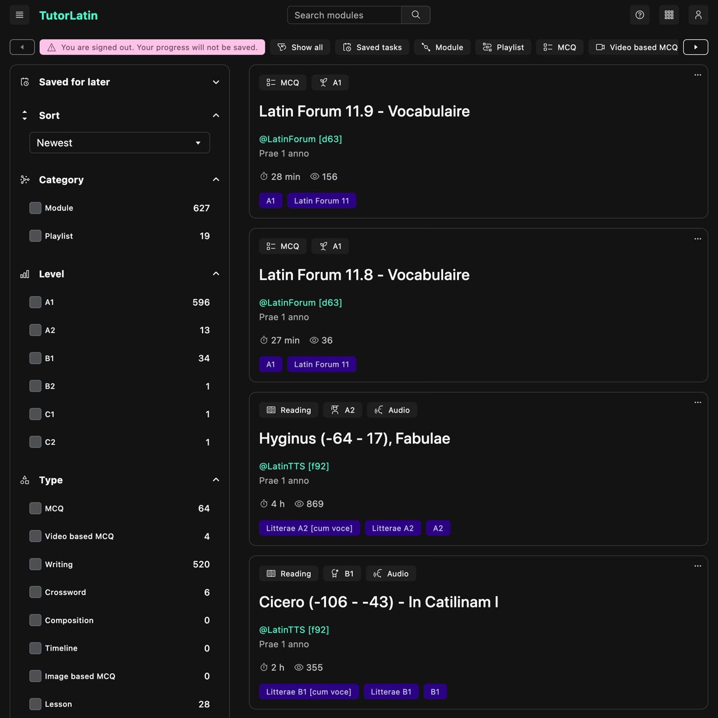The width and height of the screenshot is (718, 718).
Task: Click the Saved for later clock icon
Action: coord(25,82)
